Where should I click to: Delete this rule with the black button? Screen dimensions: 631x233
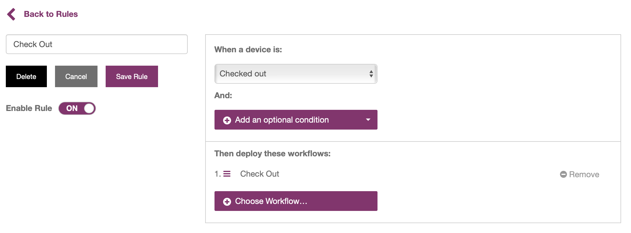[x=26, y=76]
